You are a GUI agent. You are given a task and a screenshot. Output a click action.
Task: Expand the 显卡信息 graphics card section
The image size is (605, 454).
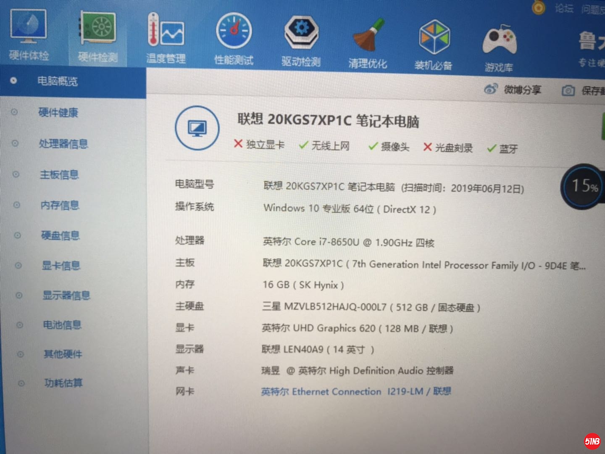61,266
